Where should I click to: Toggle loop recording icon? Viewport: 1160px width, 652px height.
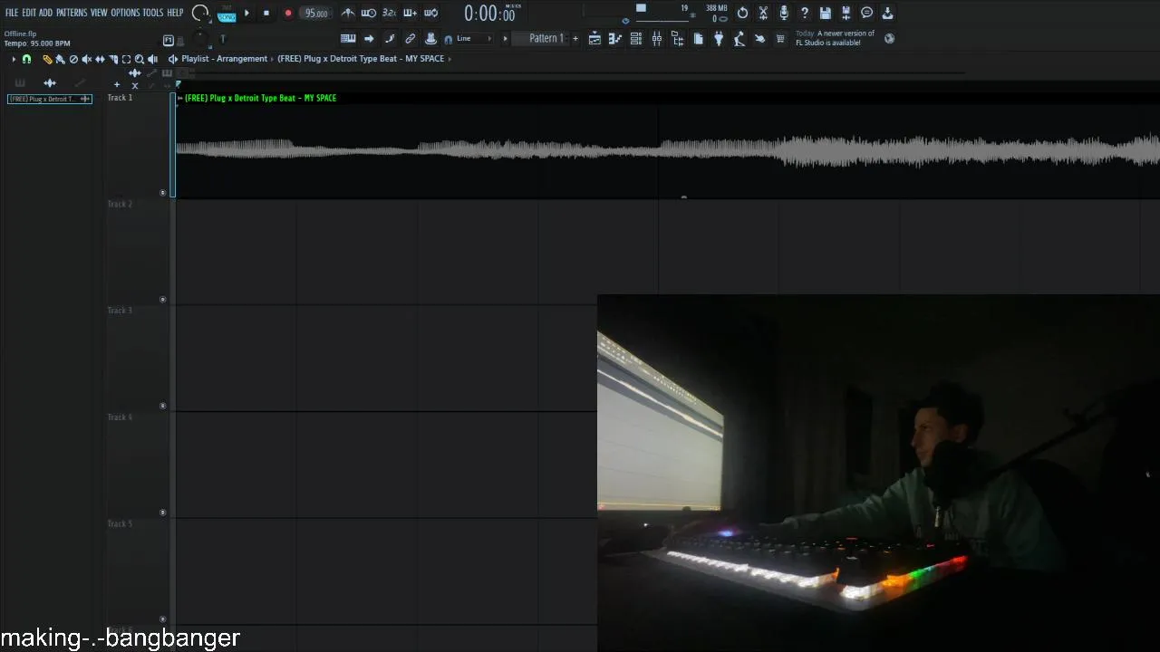[431, 13]
